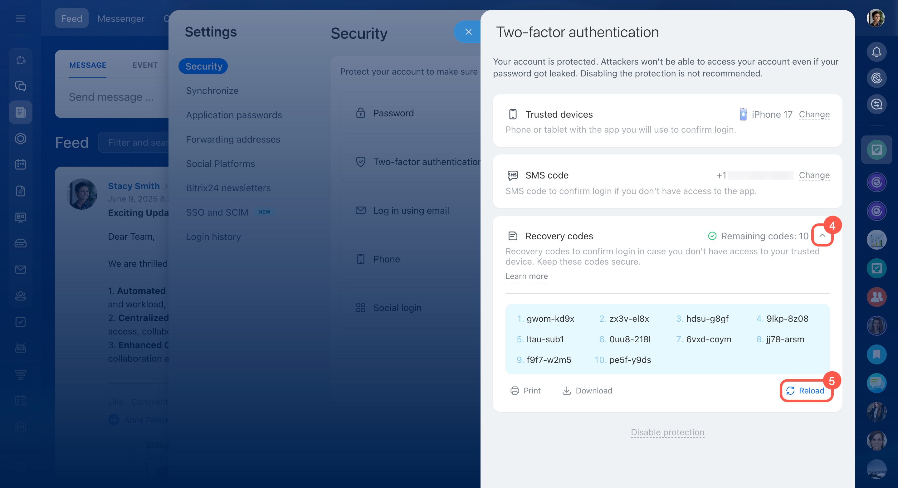Open the Messenger chat bubbles sidebar icon
Screen dimensions: 898x488
pyautogui.click(x=21, y=86)
